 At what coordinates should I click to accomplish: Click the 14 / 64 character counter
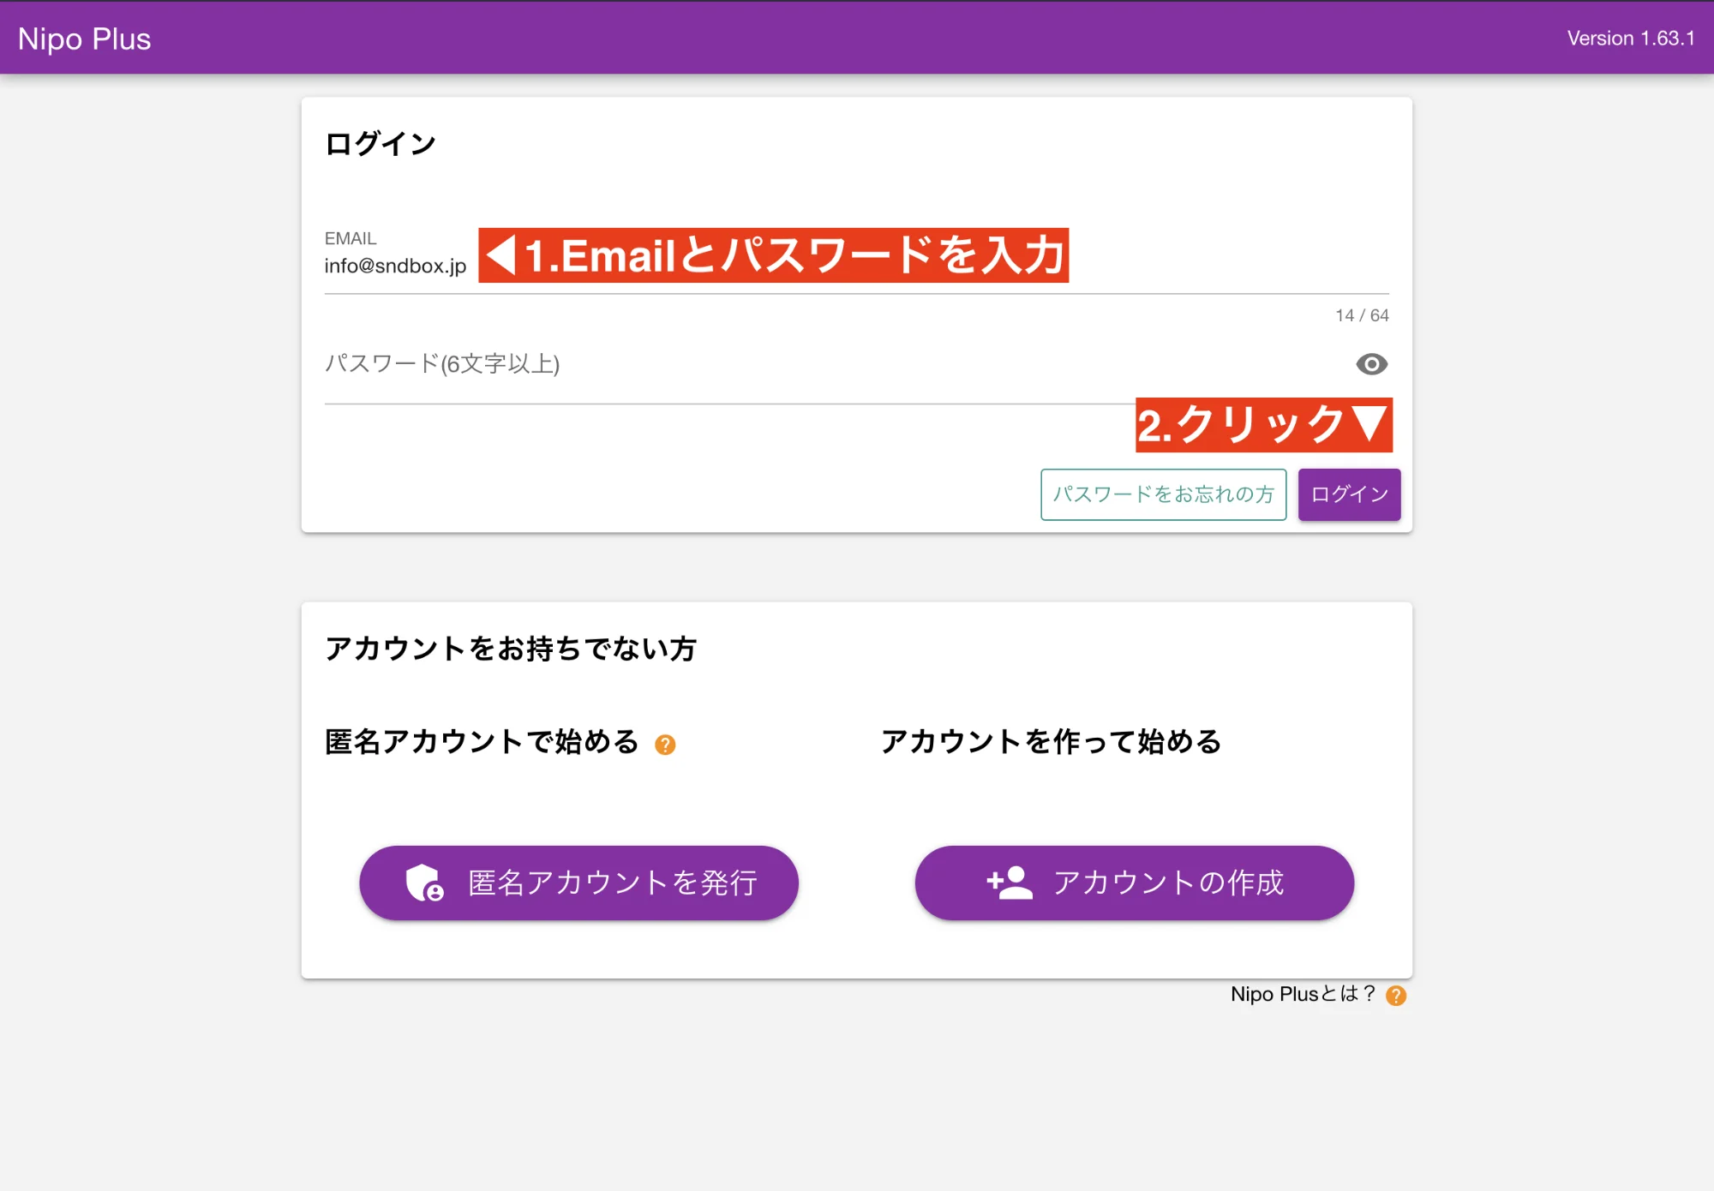1361,315
